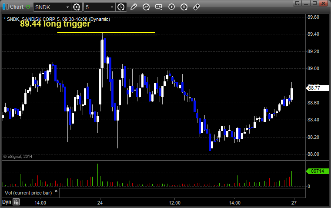Open the window options menu button
Screen dimensions: 331x208
[297, 3]
